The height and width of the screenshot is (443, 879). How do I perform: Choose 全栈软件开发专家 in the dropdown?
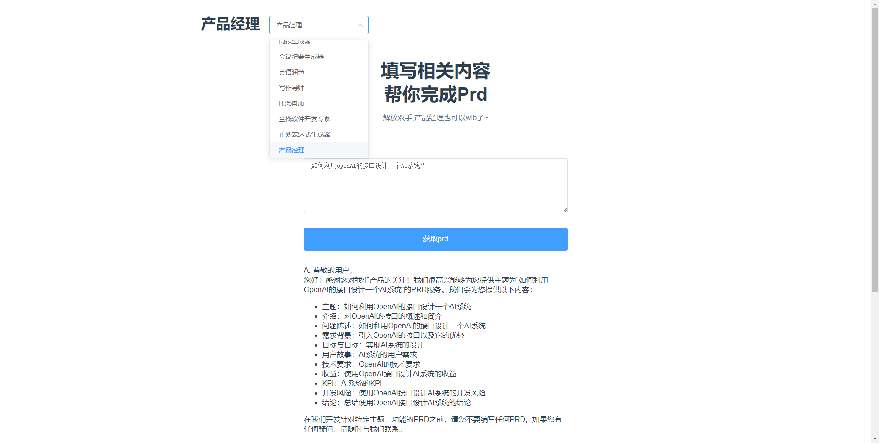[304, 119]
